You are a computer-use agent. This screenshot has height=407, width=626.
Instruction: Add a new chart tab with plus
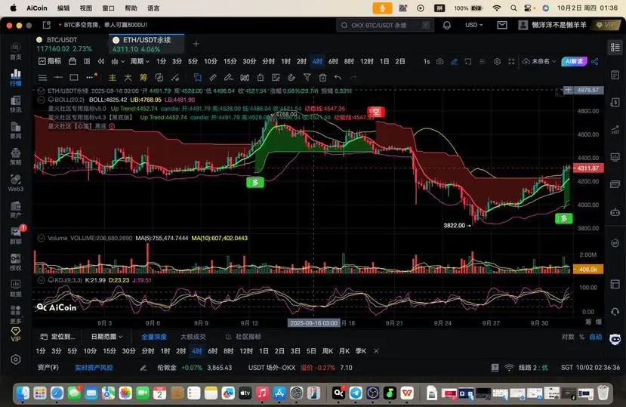click(x=196, y=44)
